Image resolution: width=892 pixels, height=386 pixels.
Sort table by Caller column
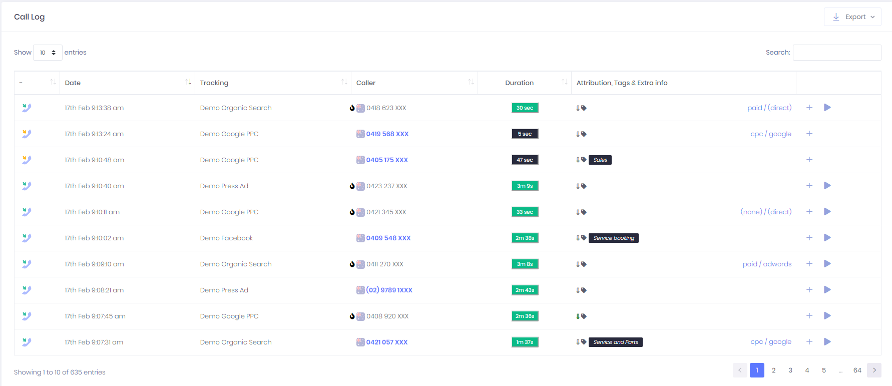414,83
